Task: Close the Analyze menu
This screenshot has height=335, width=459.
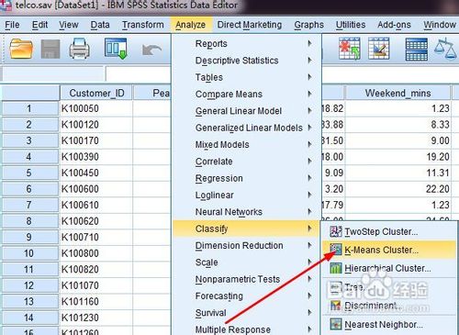Action: [190, 25]
